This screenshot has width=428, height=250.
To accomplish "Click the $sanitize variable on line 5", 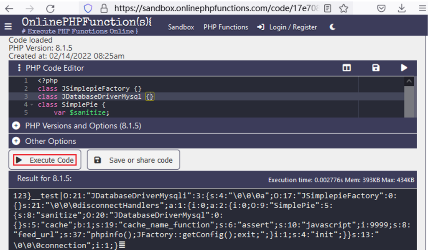I will point(87,112).
